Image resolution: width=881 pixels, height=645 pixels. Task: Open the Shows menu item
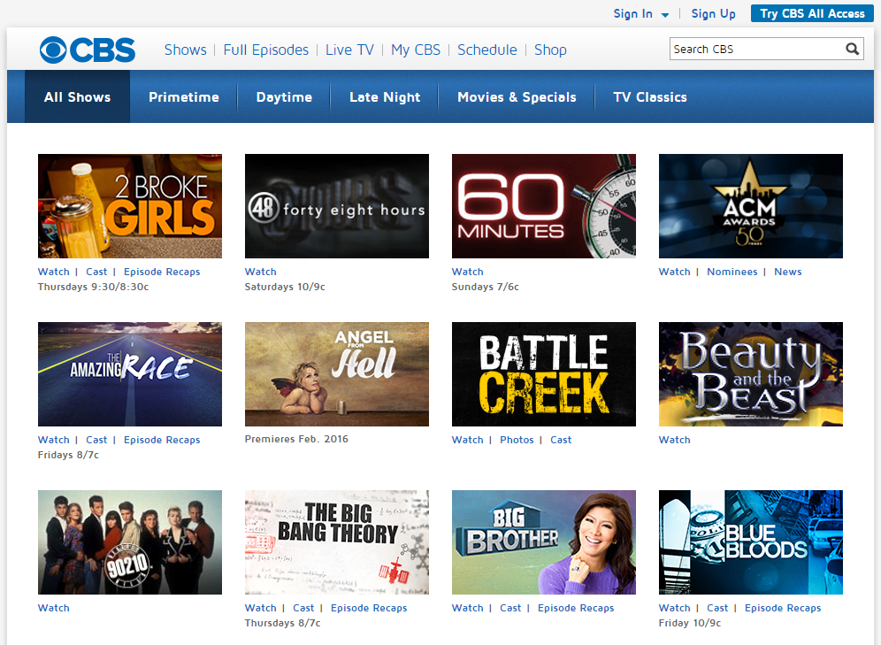[x=186, y=50]
